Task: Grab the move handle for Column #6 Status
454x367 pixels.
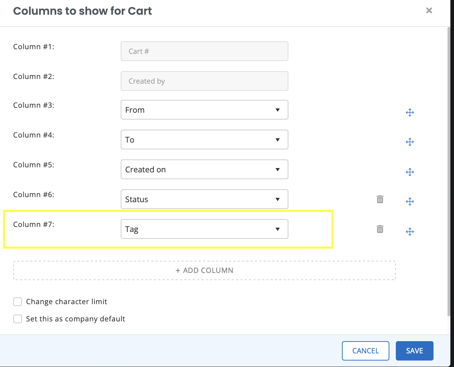Action: pyautogui.click(x=410, y=201)
